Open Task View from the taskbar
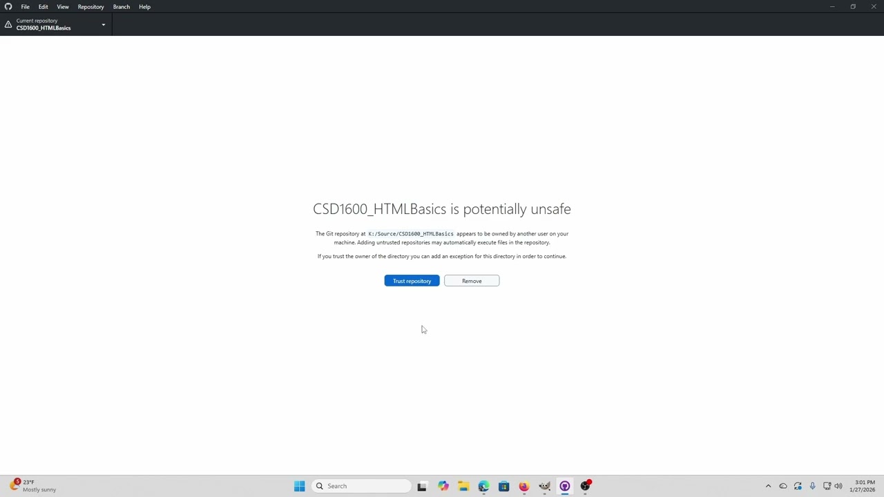Image resolution: width=884 pixels, height=497 pixels. tap(422, 486)
